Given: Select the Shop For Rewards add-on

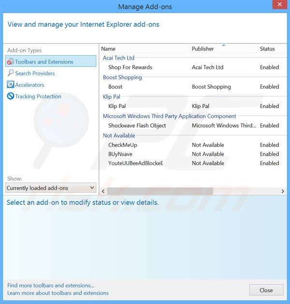Looking at the screenshot, I should 130,67.
